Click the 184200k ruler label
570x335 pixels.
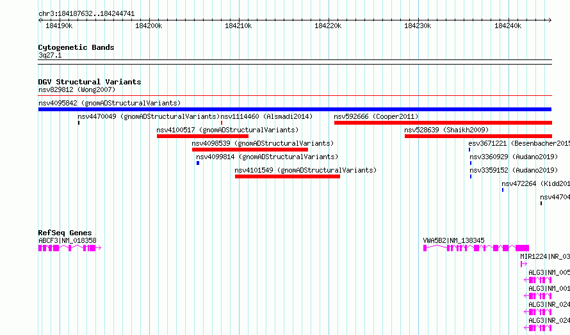149,26
